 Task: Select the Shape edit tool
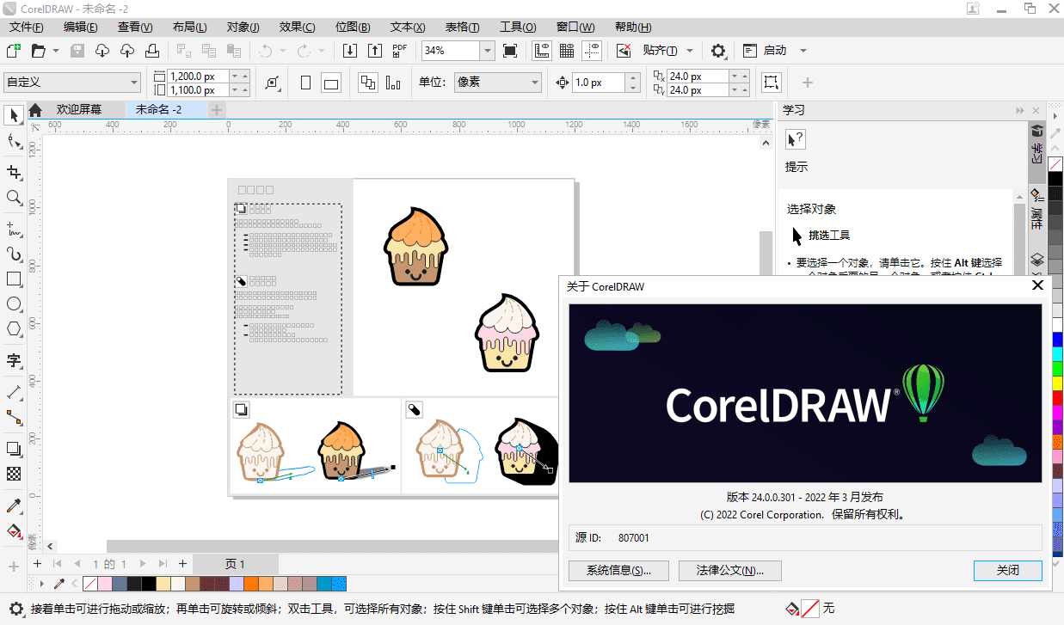pos(14,141)
